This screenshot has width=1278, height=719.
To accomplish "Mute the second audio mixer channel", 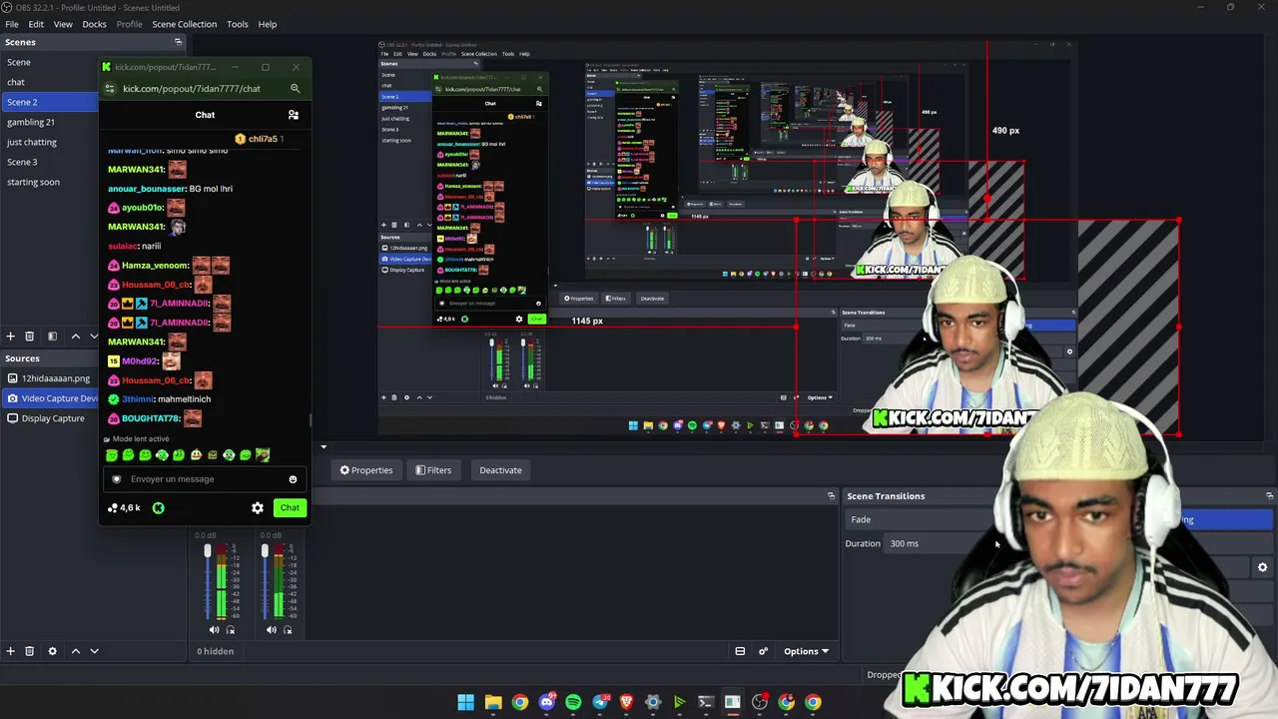I will (x=272, y=630).
